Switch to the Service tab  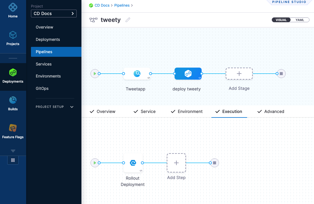tap(145, 111)
